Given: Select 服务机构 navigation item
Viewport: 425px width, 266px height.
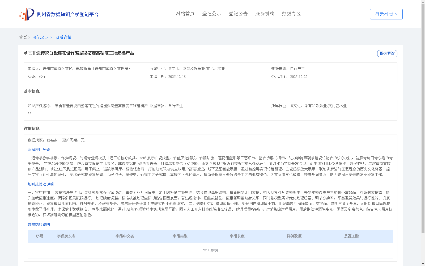Looking at the screenshot, I should (x=265, y=14).
